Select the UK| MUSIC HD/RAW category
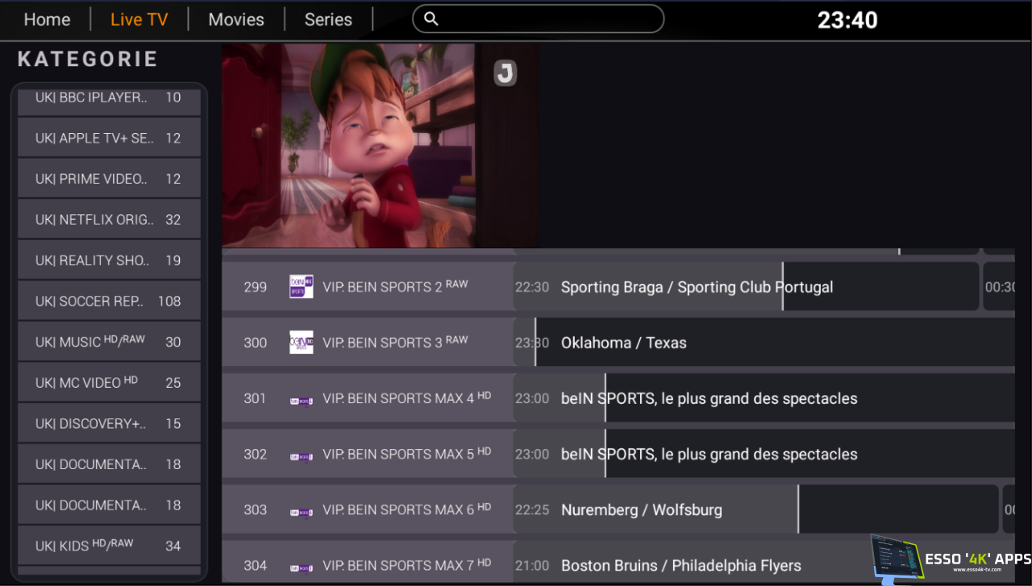This screenshot has width=1032, height=586. (109, 342)
